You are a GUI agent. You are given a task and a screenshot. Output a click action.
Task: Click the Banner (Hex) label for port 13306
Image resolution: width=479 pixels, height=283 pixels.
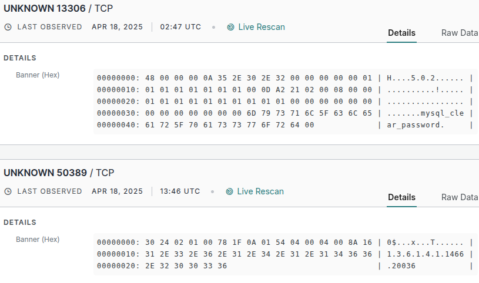click(x=38, y=75)
